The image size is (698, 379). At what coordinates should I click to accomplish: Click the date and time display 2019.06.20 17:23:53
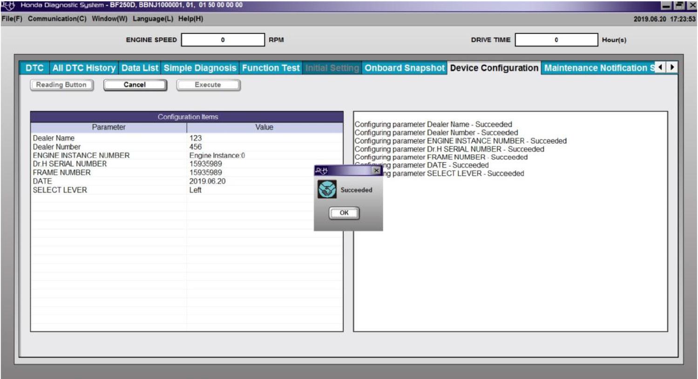click(x=664, y=19)
